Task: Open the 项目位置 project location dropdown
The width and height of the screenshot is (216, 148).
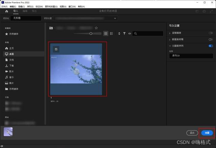Action: coord(85,18)
